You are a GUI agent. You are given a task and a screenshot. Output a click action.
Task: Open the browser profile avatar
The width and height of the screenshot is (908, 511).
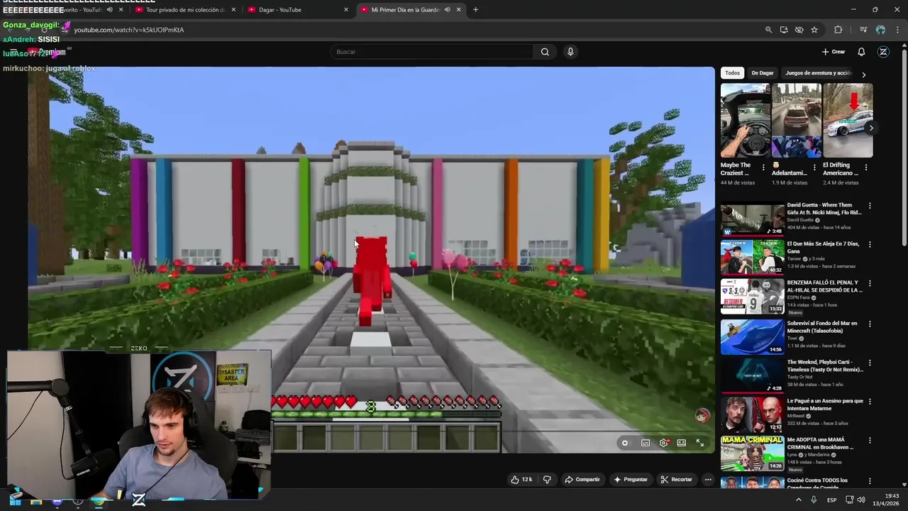coord(880,30)
